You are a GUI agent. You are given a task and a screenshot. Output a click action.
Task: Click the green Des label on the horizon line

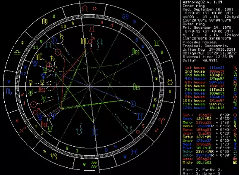coord(136,87)
